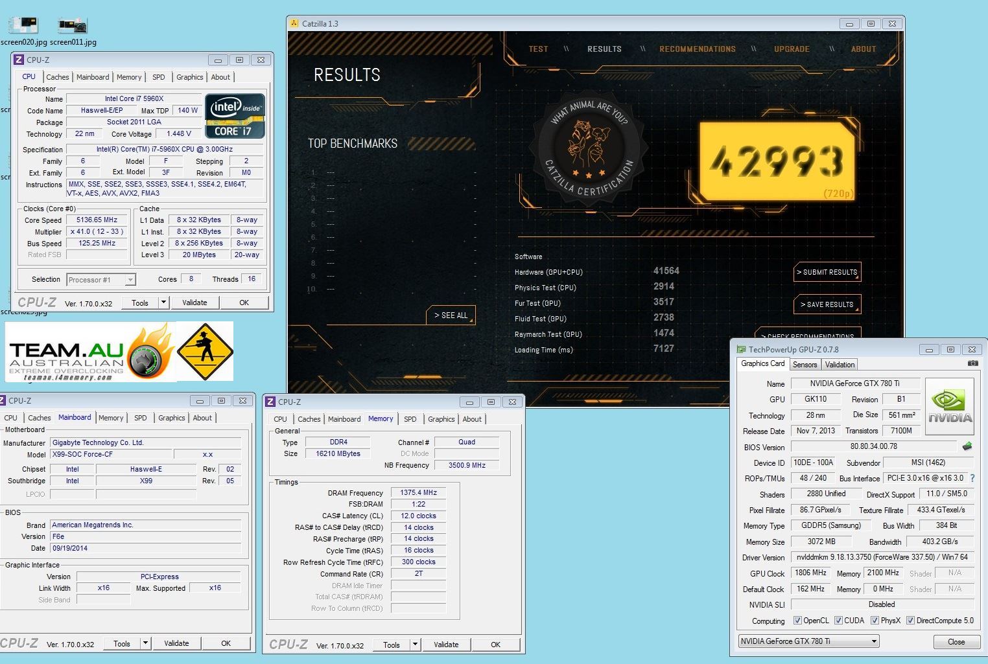988x664 pixels.
Task: Click the Team.AU overclocking logo image
Action: point(91,352)
